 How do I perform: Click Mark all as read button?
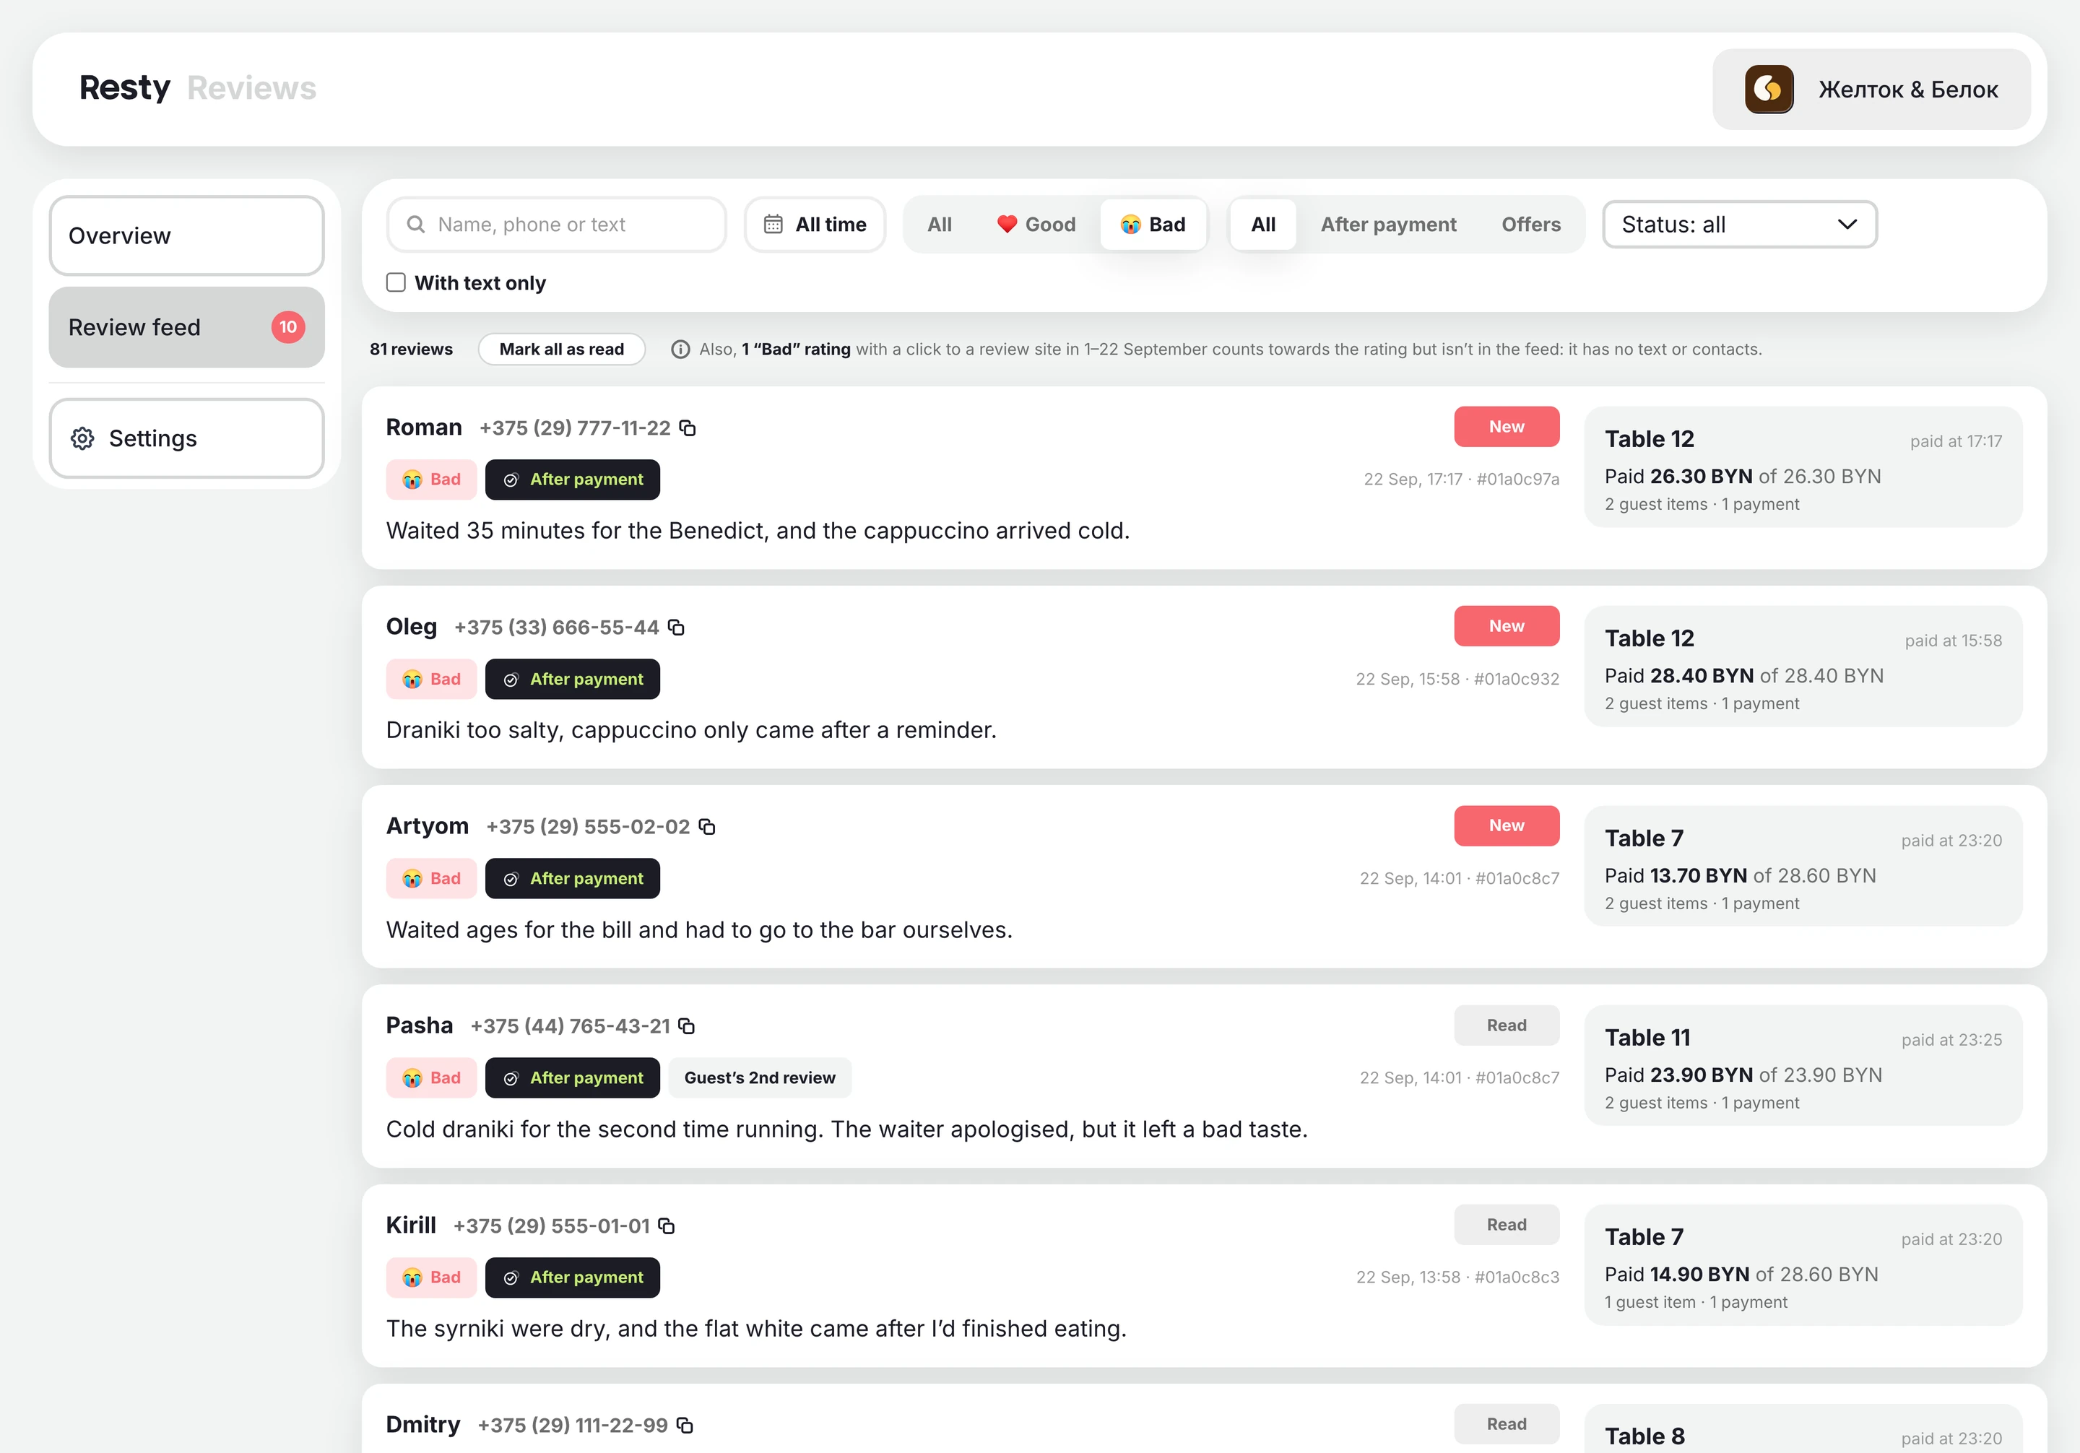pyautogui.click(x=562, y=349)
